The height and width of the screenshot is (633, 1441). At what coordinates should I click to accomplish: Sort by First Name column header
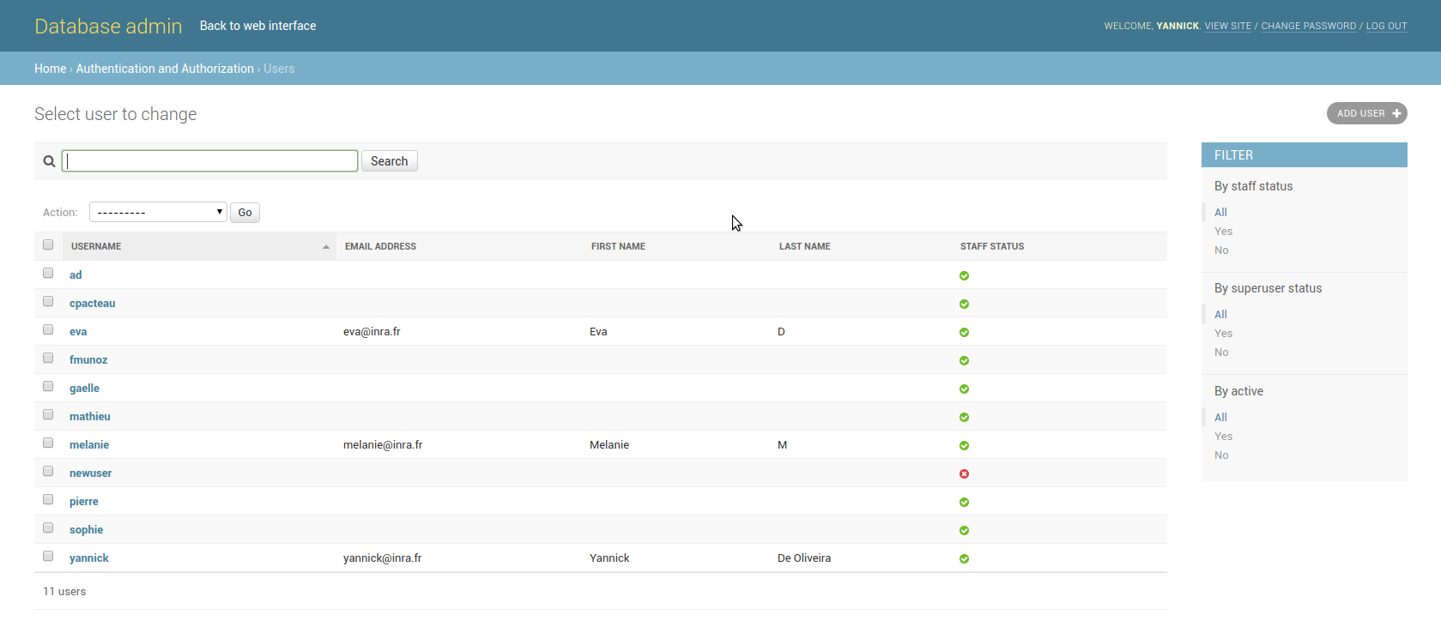(x=618, y=246)
